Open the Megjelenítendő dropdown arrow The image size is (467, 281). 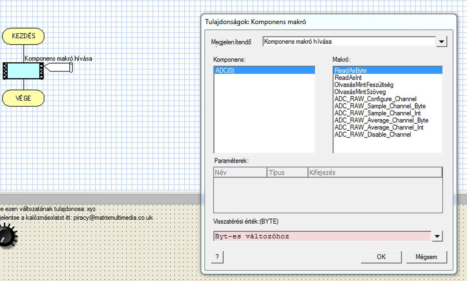(x=441, y=42)
